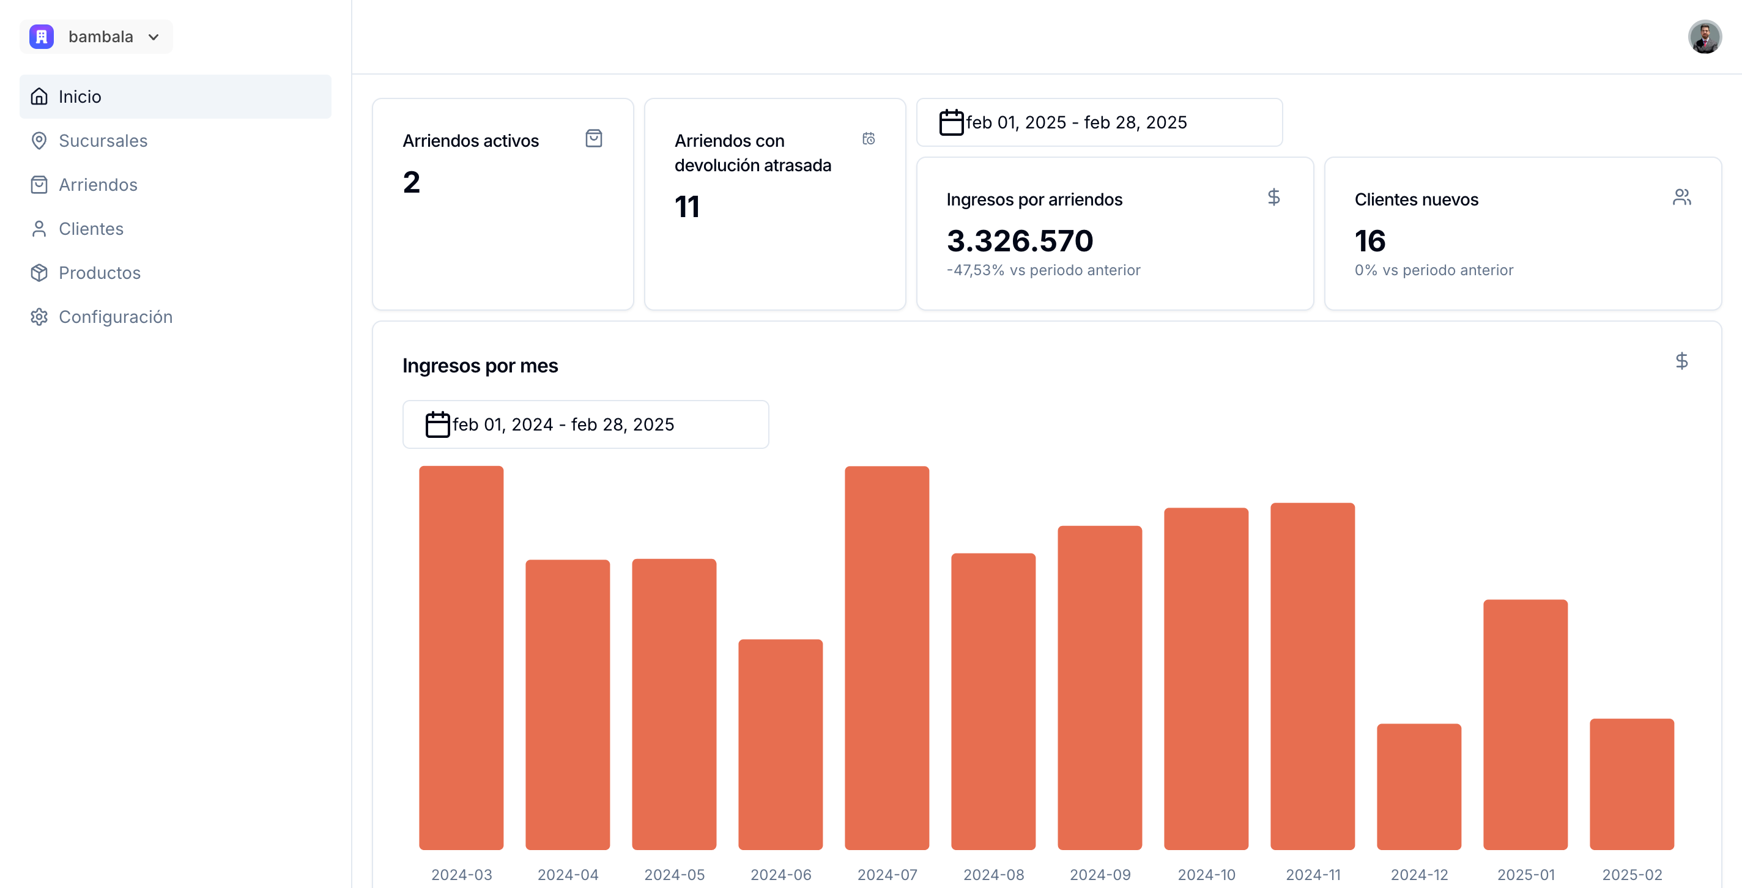Viewport: 1742px width, 888px height.
Task: Open the Sucursales menu item
Action: pyautogui.click(x=103, y=141)
